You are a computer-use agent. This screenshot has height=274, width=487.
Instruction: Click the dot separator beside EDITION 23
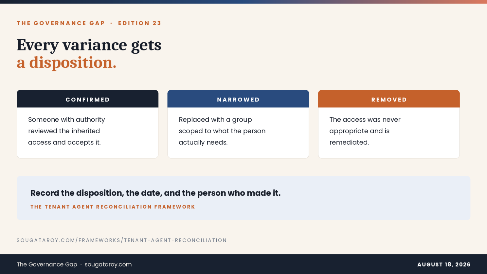[111, 23]
